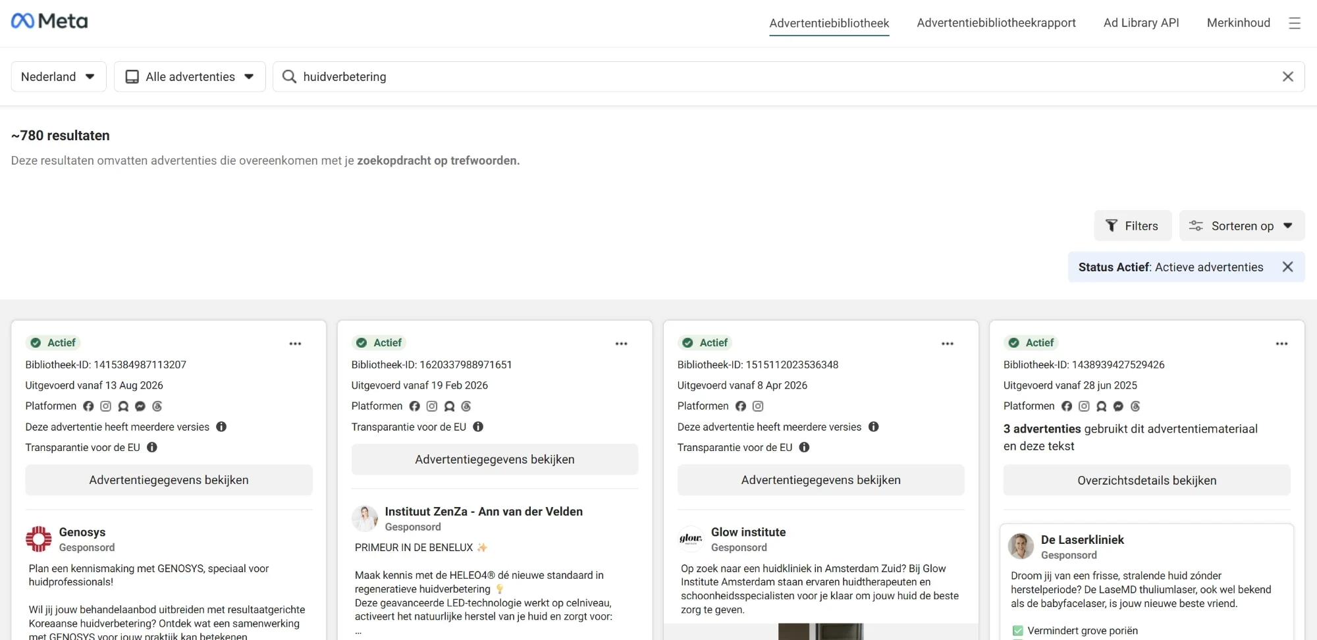Viewport: 1317px width, 640px height.
Task: Open more options on Glow institute ad card
Action: pyautogui.click(x=947, y=344)
